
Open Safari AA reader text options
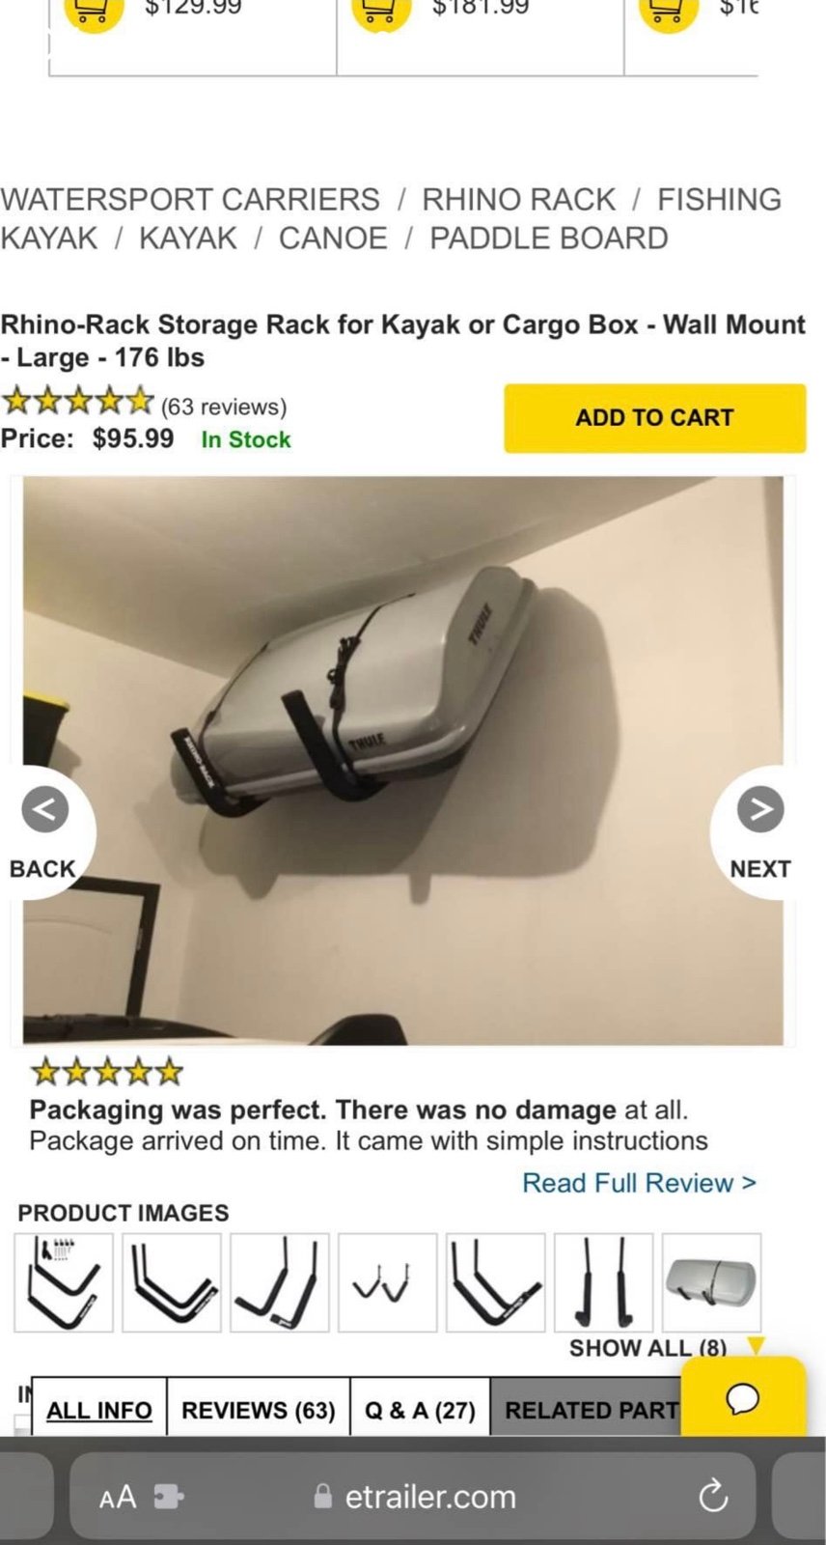coord(118,1497)
